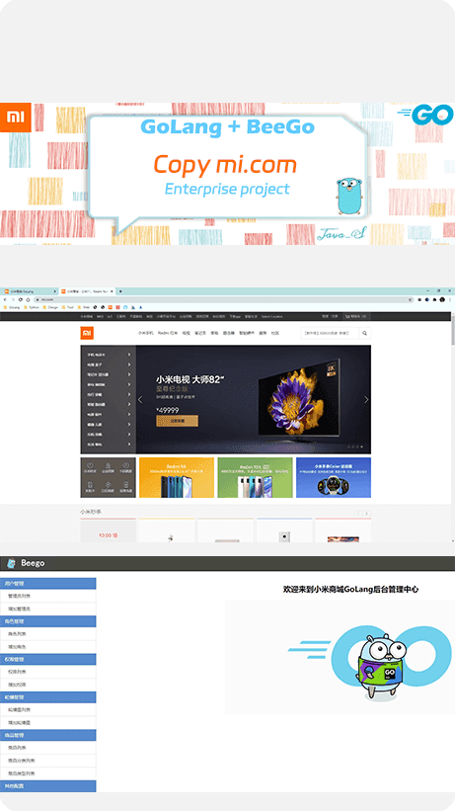The height and width of the screenshot is (811, 455).
Task: Open 笔记本 in site navigation
Action: tap(200, 334)
